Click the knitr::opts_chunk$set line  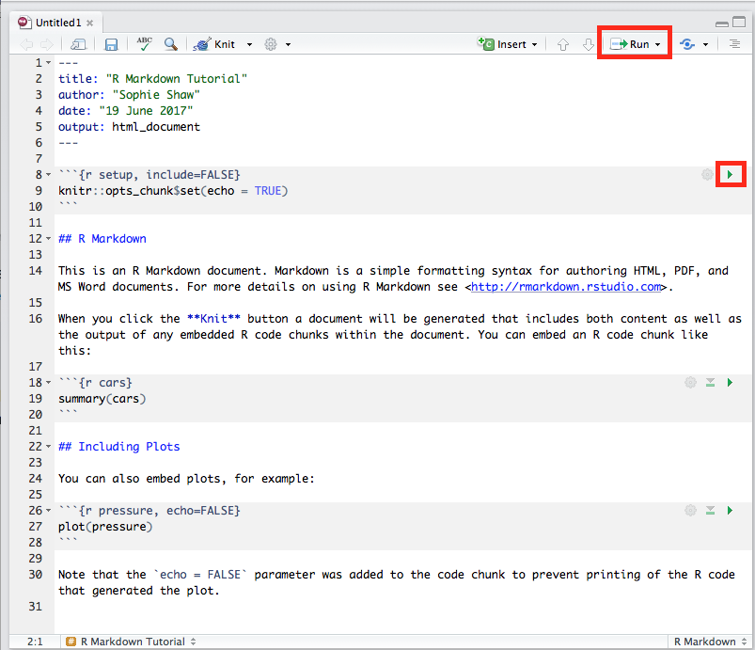(x=173, y=191)
